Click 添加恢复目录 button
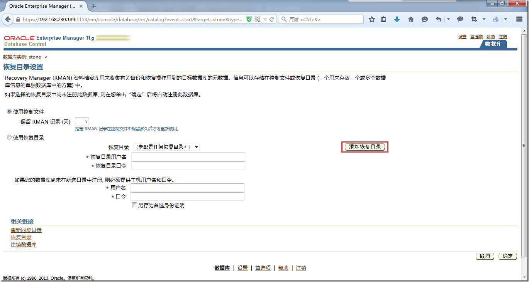 click(365, 147)
